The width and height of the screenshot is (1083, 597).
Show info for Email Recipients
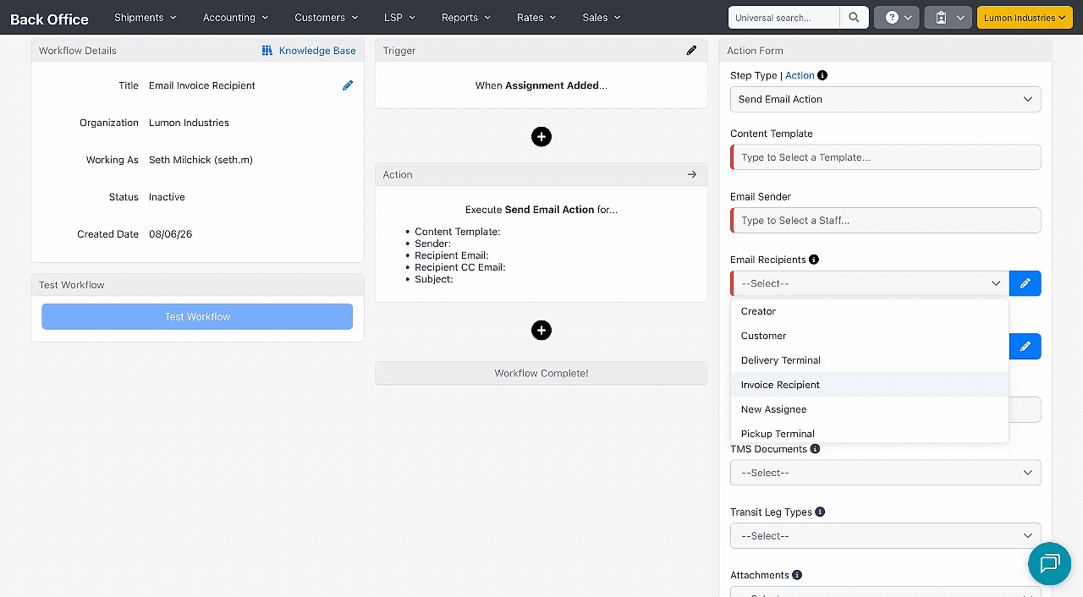(814, 260)
